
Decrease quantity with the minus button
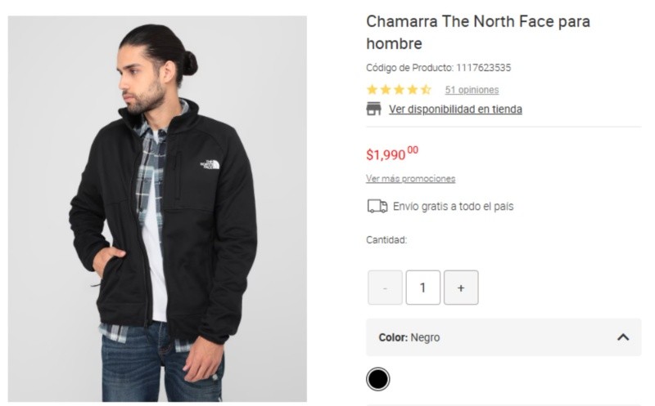tap(385, 288)
